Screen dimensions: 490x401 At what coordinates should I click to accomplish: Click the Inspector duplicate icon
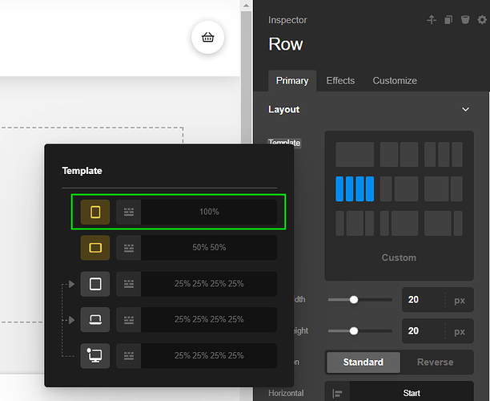(449, 20)
